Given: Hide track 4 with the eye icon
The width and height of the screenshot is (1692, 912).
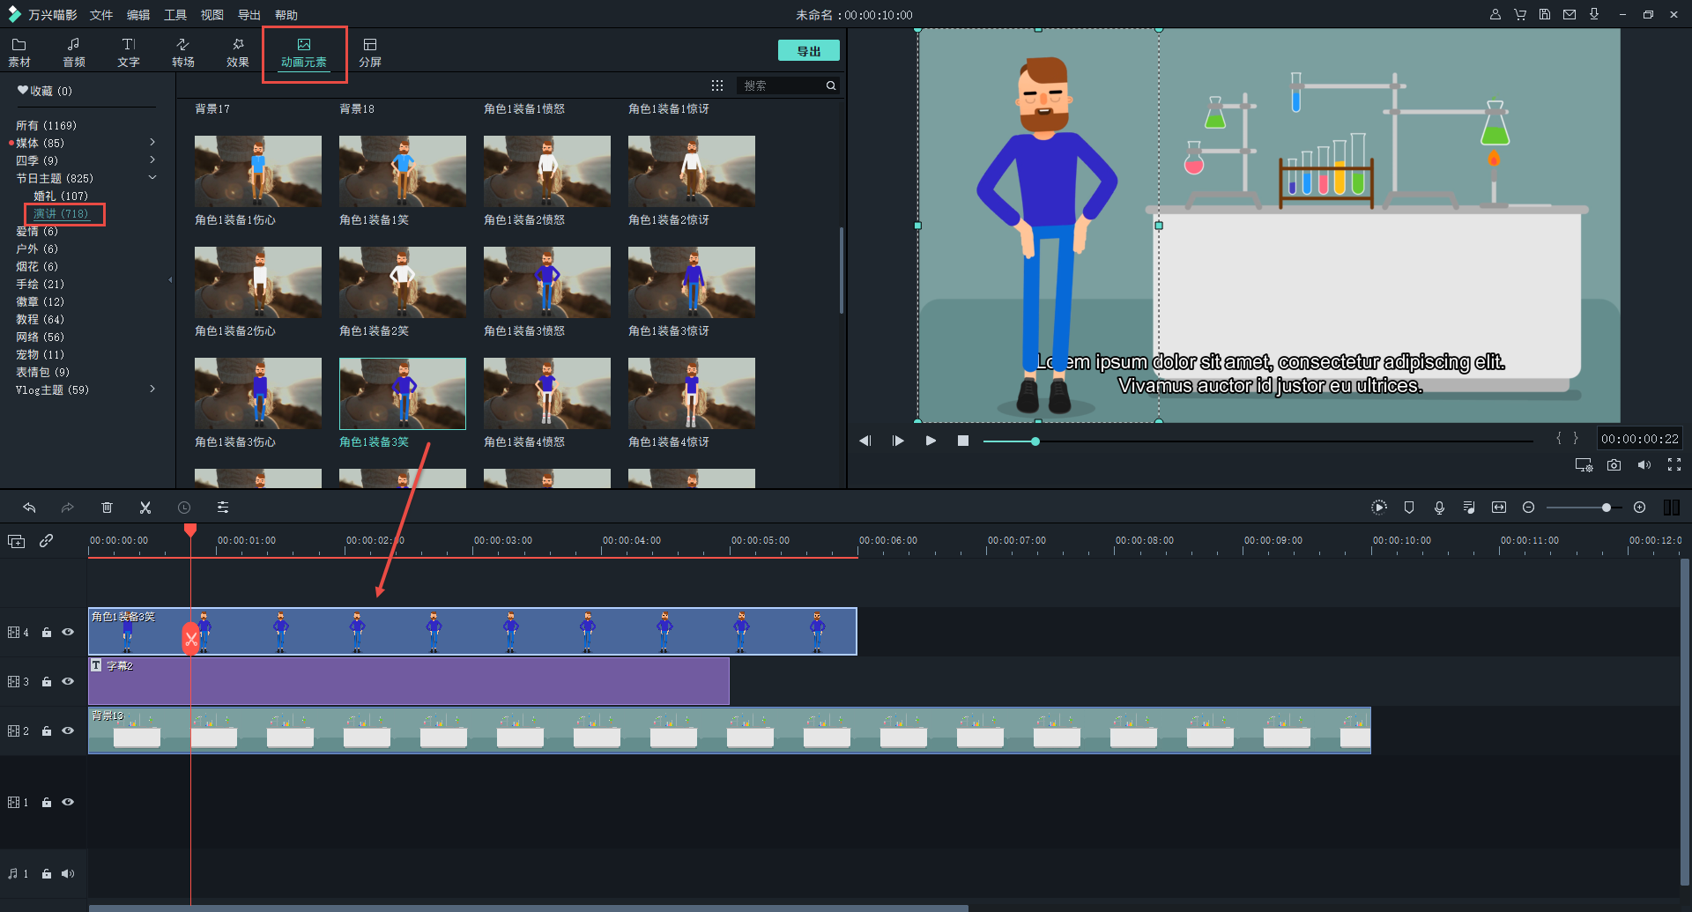Looking at the screenshot, I should [x=68, y=632].
